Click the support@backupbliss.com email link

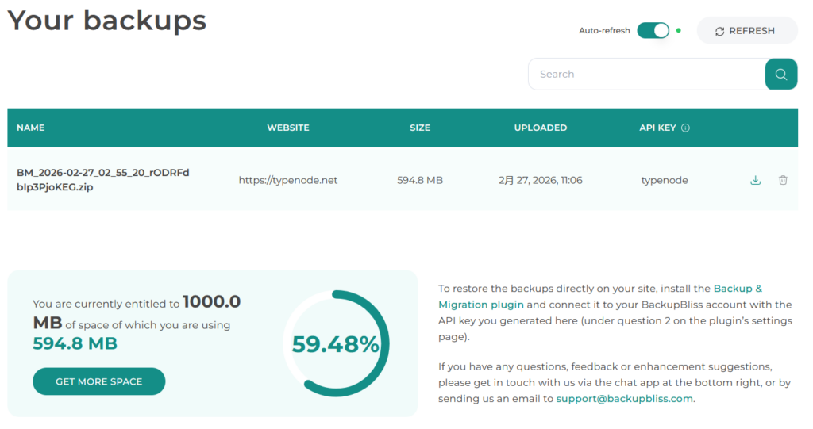625,399
